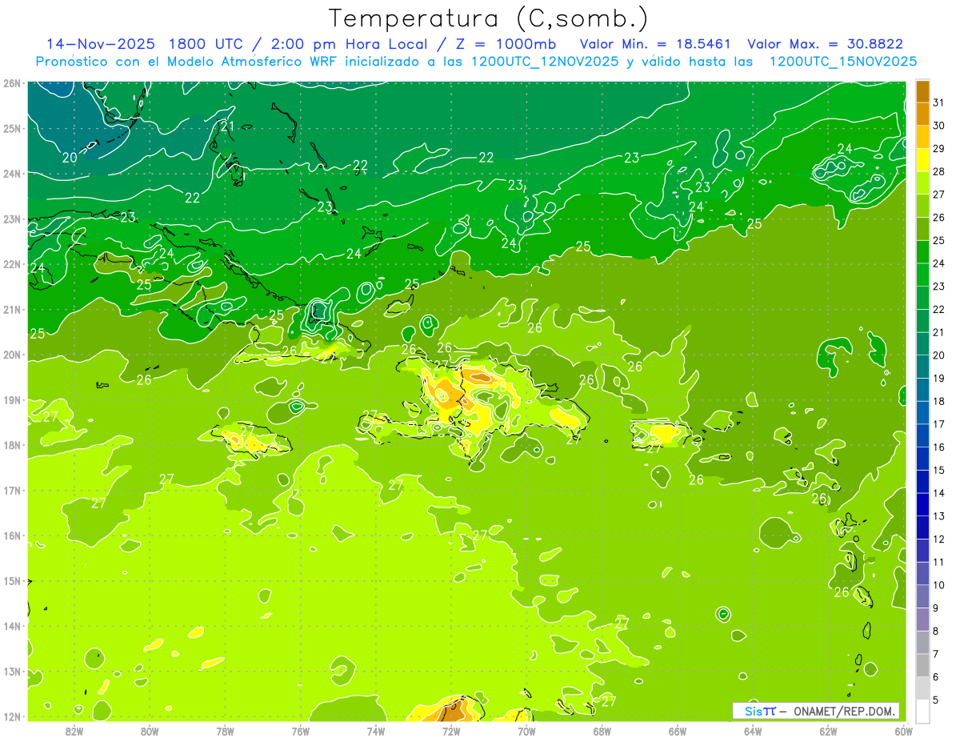Click the 24N latitude axis label
960x742 pixels.
(x=11, y=173)
